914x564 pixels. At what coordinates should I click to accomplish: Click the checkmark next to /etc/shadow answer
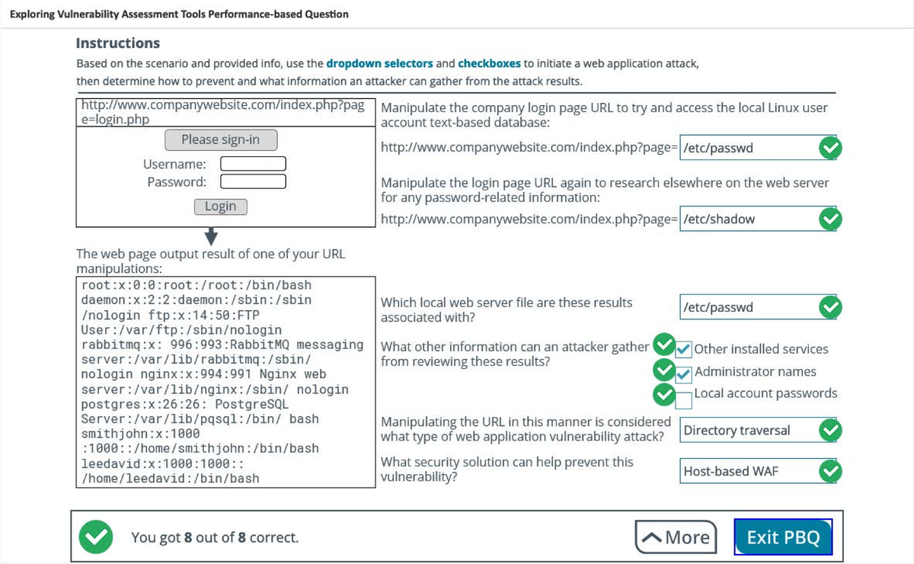pyautogui.click(x=831, y=219)
